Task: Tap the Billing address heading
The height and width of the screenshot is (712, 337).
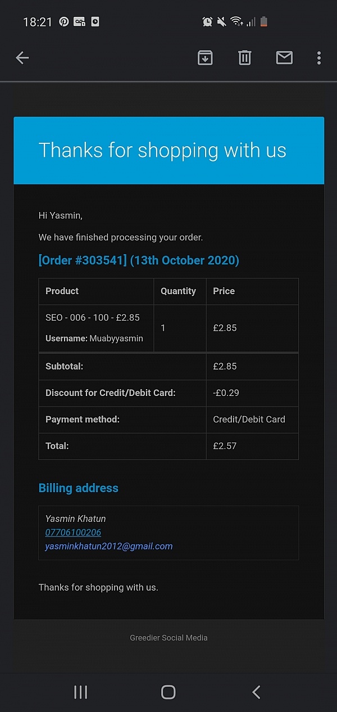Action: point(79,488)
